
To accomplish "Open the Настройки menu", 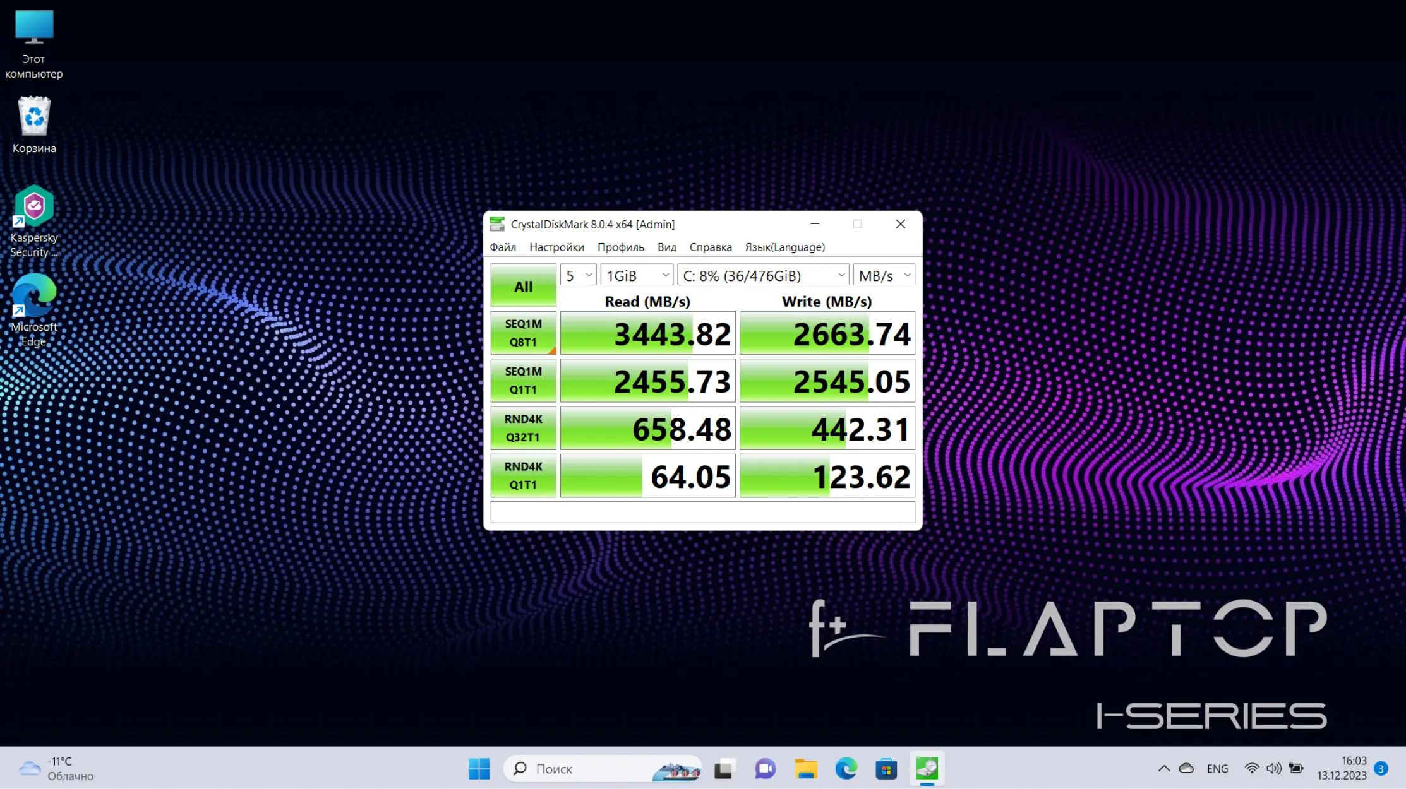I will (x=556, y=247).
